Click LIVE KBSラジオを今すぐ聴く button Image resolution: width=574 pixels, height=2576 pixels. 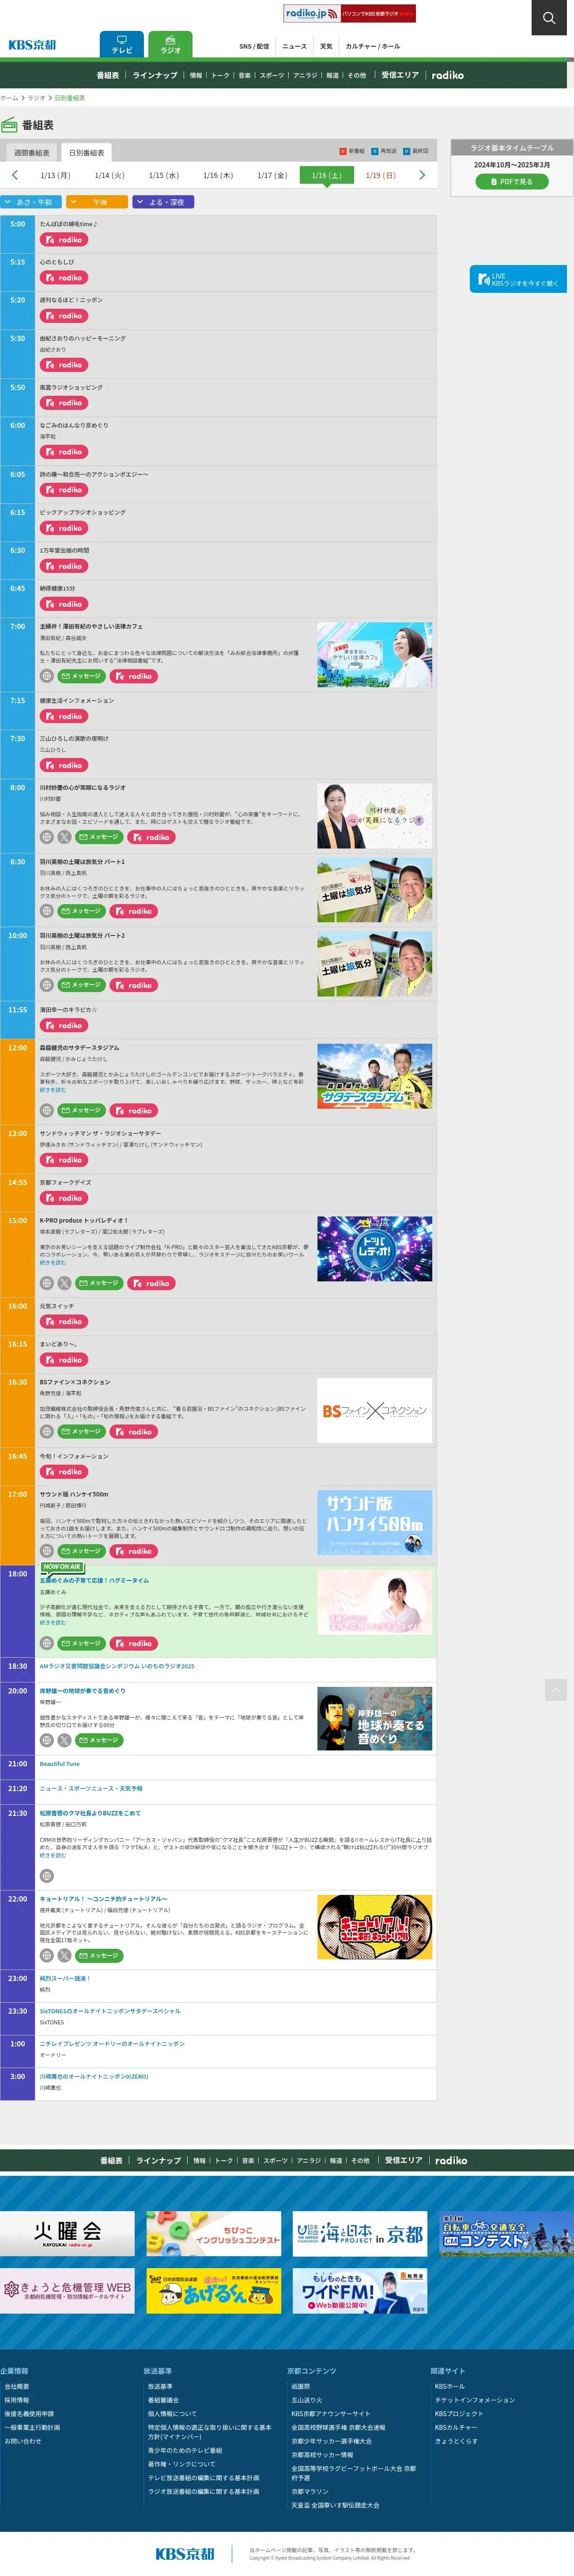pos(518,279)
